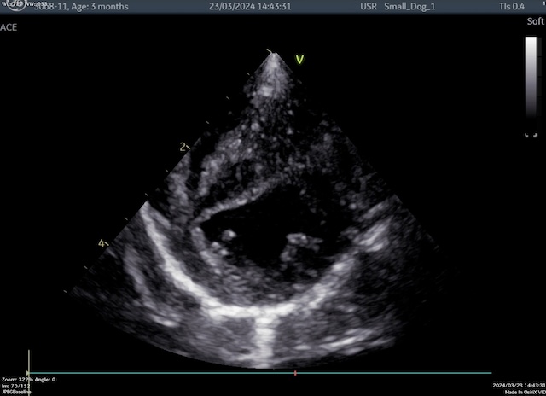Click the Zoom 322% annotation

coord(19,379)
